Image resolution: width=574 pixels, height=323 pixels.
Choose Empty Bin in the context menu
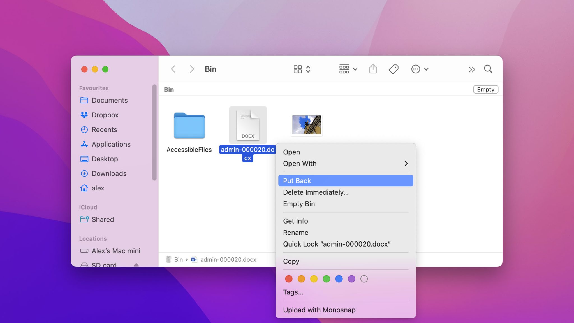click(346, 204)
